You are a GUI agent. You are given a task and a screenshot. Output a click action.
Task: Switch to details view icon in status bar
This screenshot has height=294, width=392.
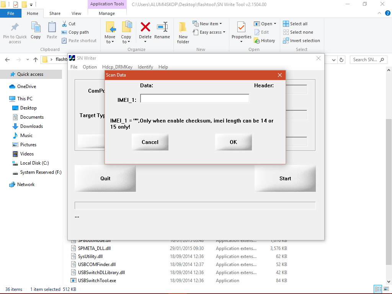[378, 289]
